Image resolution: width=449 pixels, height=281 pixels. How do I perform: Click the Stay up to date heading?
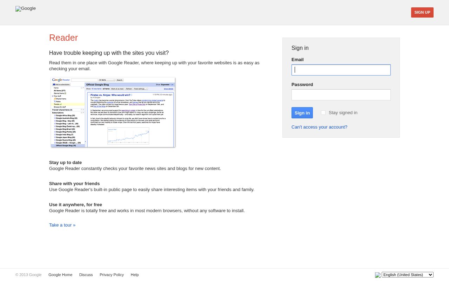[65, 163]
